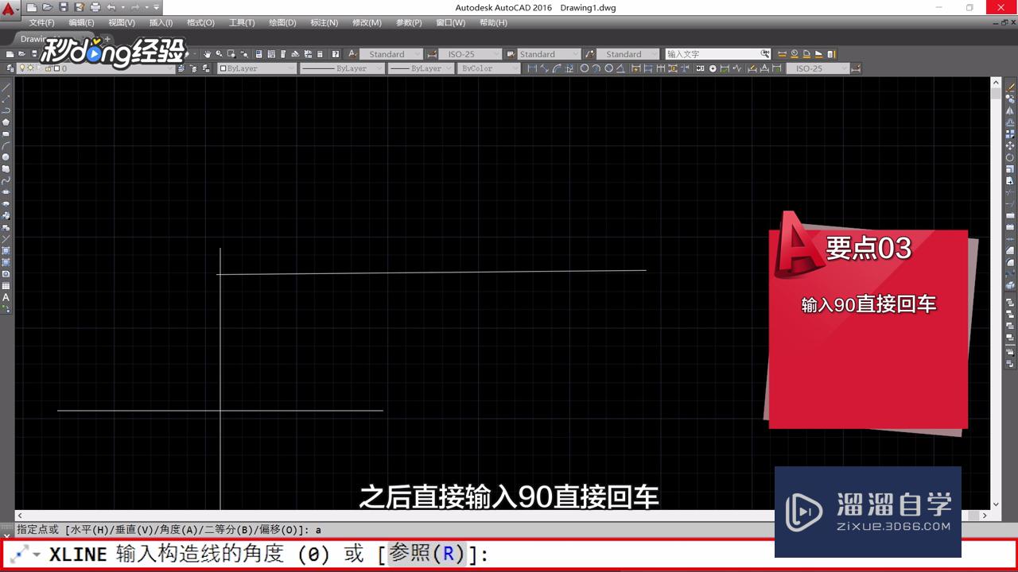Image resolution: width=1018 pixels, height=572 pixels.
Task: Select the Erase tool in modify toolbar
Action: [1011, 87]
